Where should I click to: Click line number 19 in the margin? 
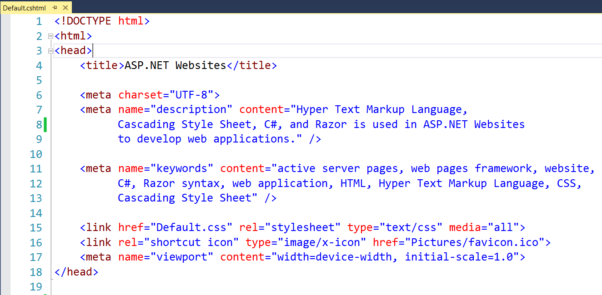(x=36, y=287)
